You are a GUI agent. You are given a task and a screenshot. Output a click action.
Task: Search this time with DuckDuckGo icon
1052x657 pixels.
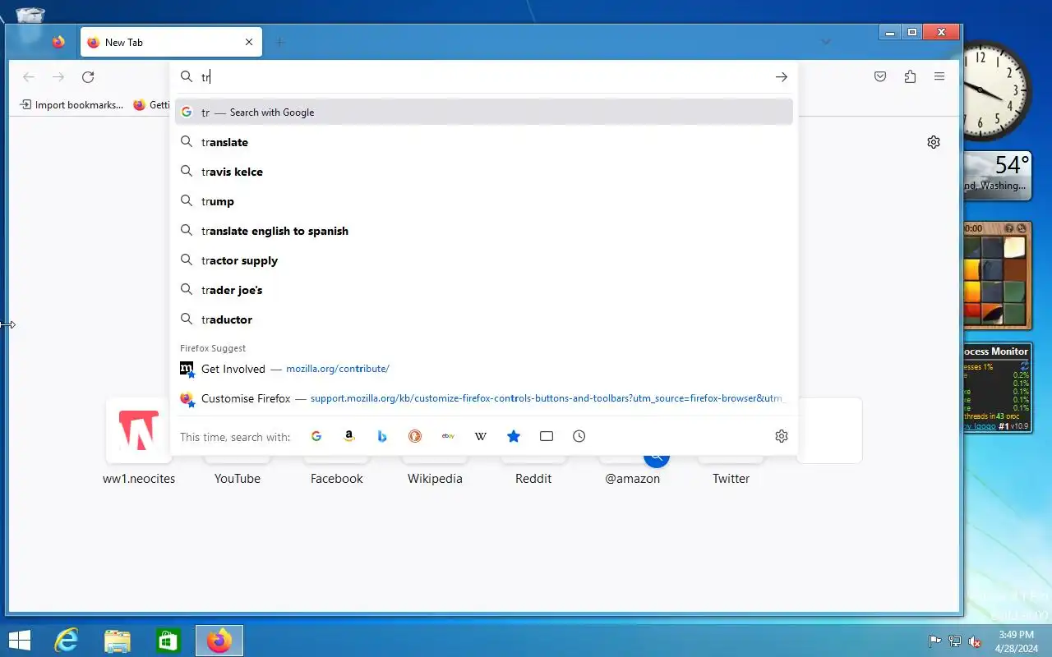[x=415, y=436]
